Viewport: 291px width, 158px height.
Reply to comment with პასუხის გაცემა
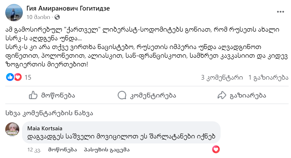point(106,150)
